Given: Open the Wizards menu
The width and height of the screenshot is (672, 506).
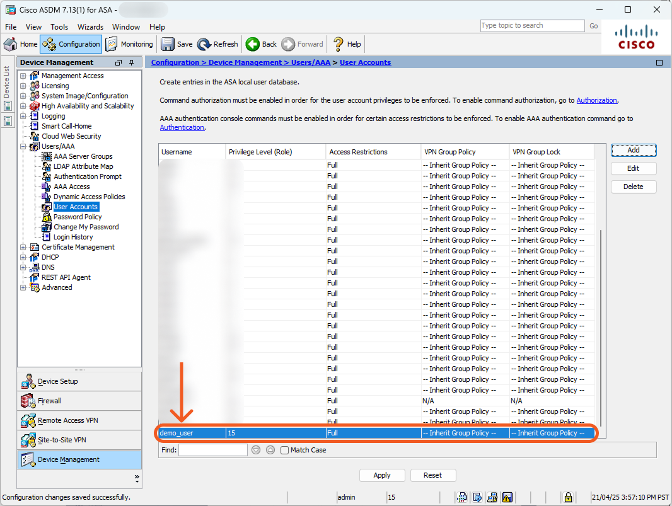Looking at the screenshot, I should (x=90, y=27).
